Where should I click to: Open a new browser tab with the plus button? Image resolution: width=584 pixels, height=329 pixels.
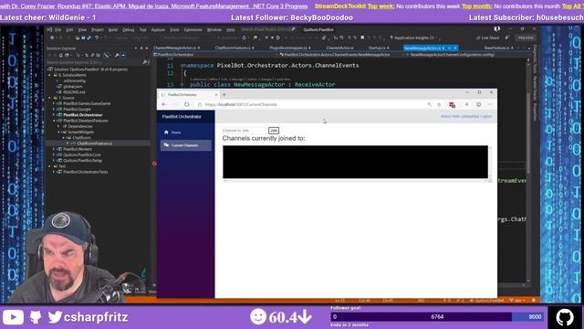(x=224, y=95)
